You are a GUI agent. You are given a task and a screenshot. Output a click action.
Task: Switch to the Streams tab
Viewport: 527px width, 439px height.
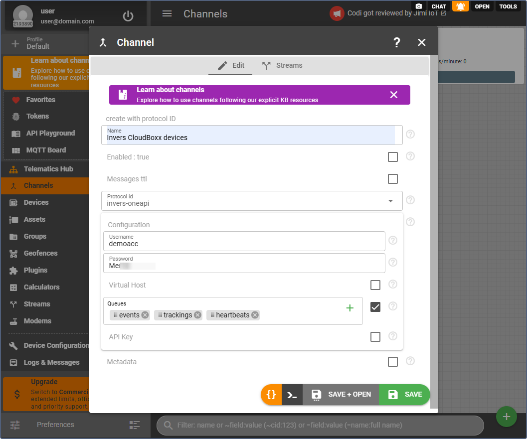[x=282, y=65]
